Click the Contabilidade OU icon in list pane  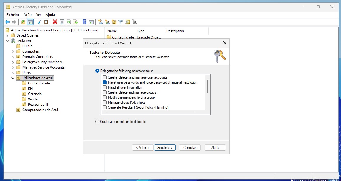(109, 37)
